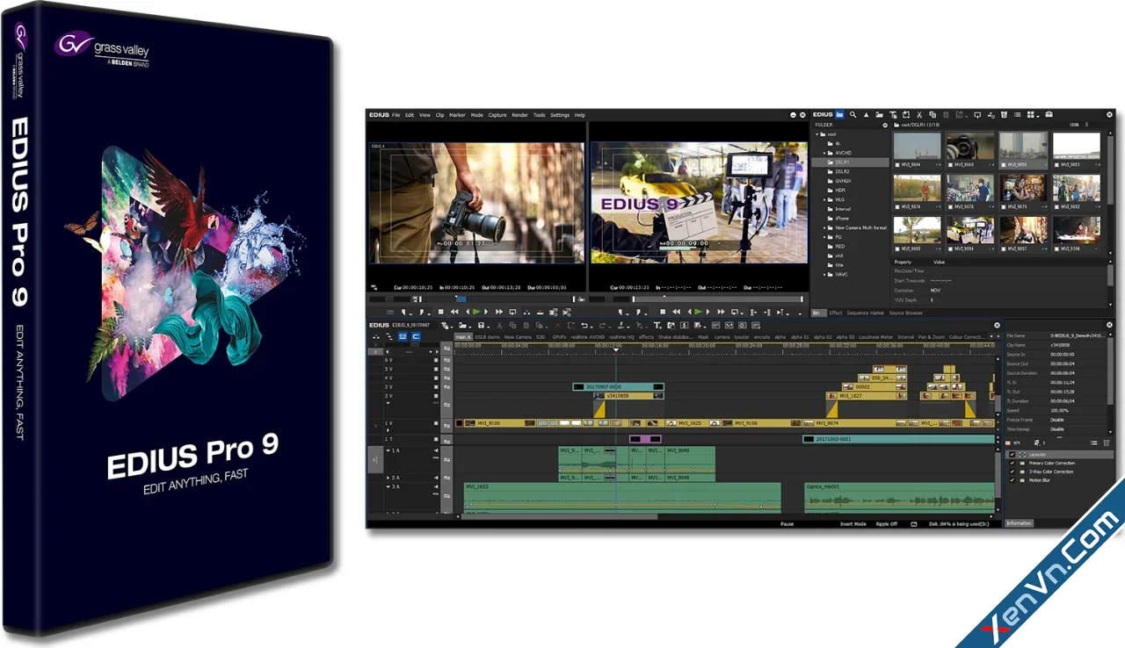Click Player insert to timeline icon
Image resolution: width=1125 pixels, height=648 pixels.
point(526,312)
